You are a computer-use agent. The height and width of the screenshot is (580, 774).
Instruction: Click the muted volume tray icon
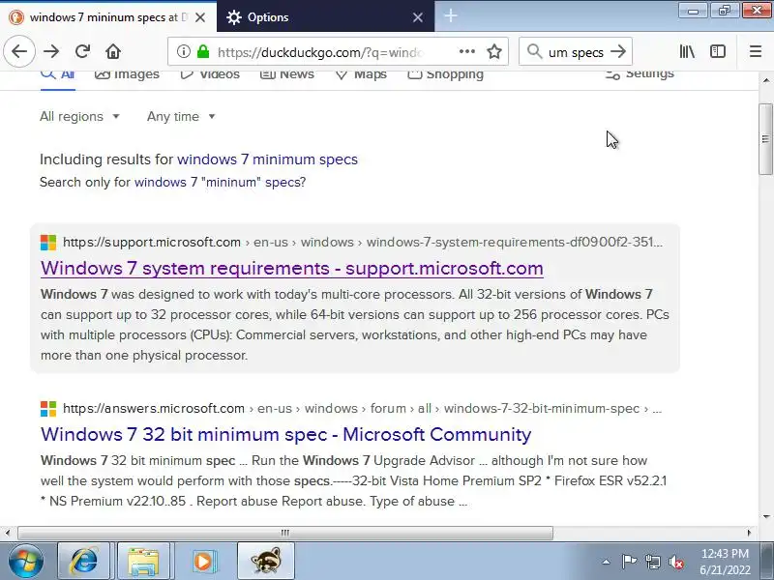pos(676,562)
